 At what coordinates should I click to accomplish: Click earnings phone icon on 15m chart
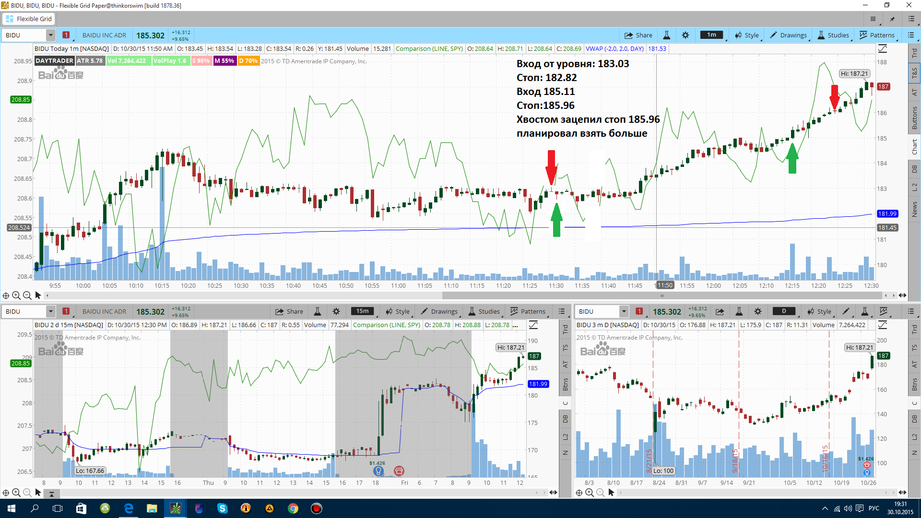(x=399, y=471)
